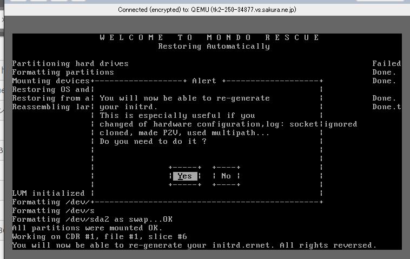
Task: Click 'Done.' status beside Formatting partitions
Action: tap(384, 72)
